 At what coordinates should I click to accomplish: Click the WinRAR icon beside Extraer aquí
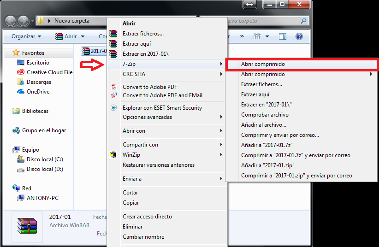113,44
